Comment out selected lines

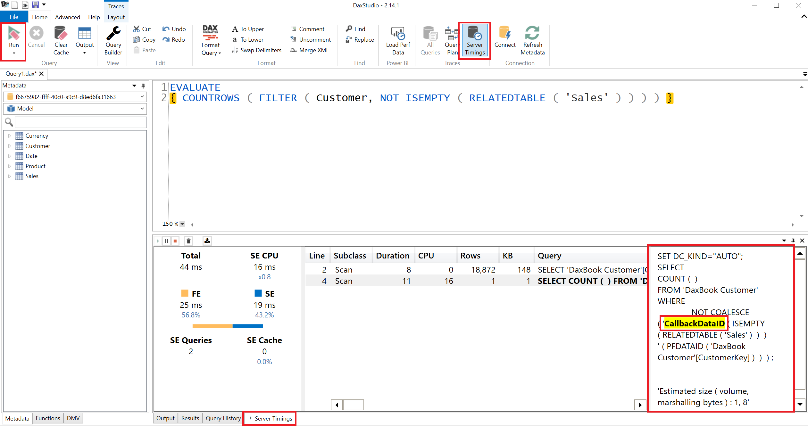307,29
